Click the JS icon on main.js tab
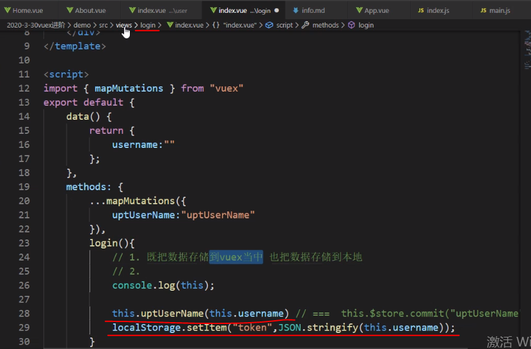 coord(483,10)
